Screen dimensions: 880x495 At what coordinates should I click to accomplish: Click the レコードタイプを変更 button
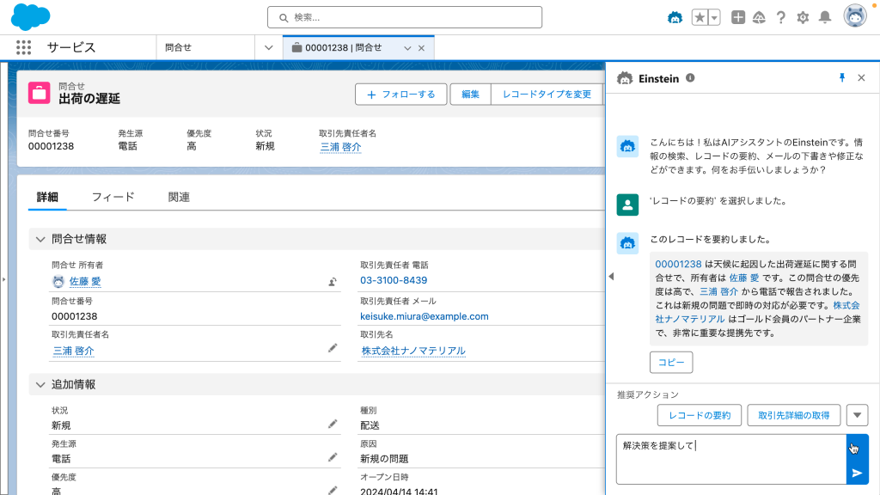coord(547,95)
